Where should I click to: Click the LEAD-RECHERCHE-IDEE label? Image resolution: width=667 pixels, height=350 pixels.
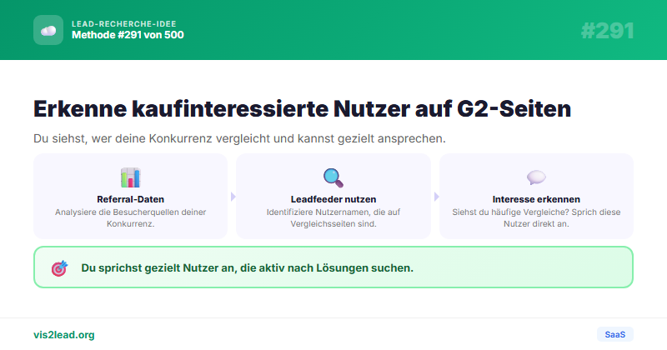(x=123, y=24)
